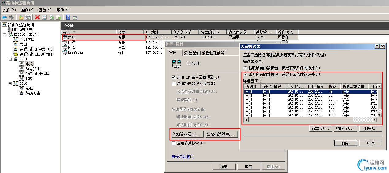Click the 外网 interface icon in the list
The width and height of the screenshot is (389, 173).
[x=65, y=37]
